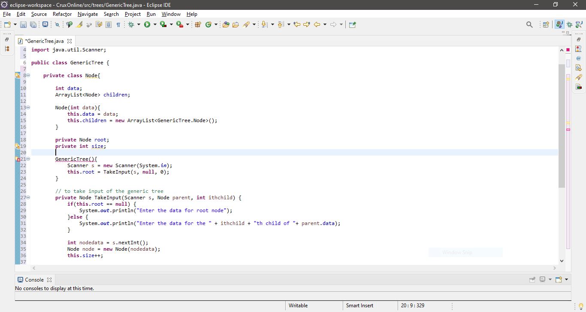Switch to the Debug perspective

[570, 25]
